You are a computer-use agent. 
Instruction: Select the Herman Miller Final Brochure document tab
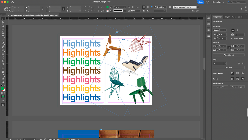[x=34, y=15]
